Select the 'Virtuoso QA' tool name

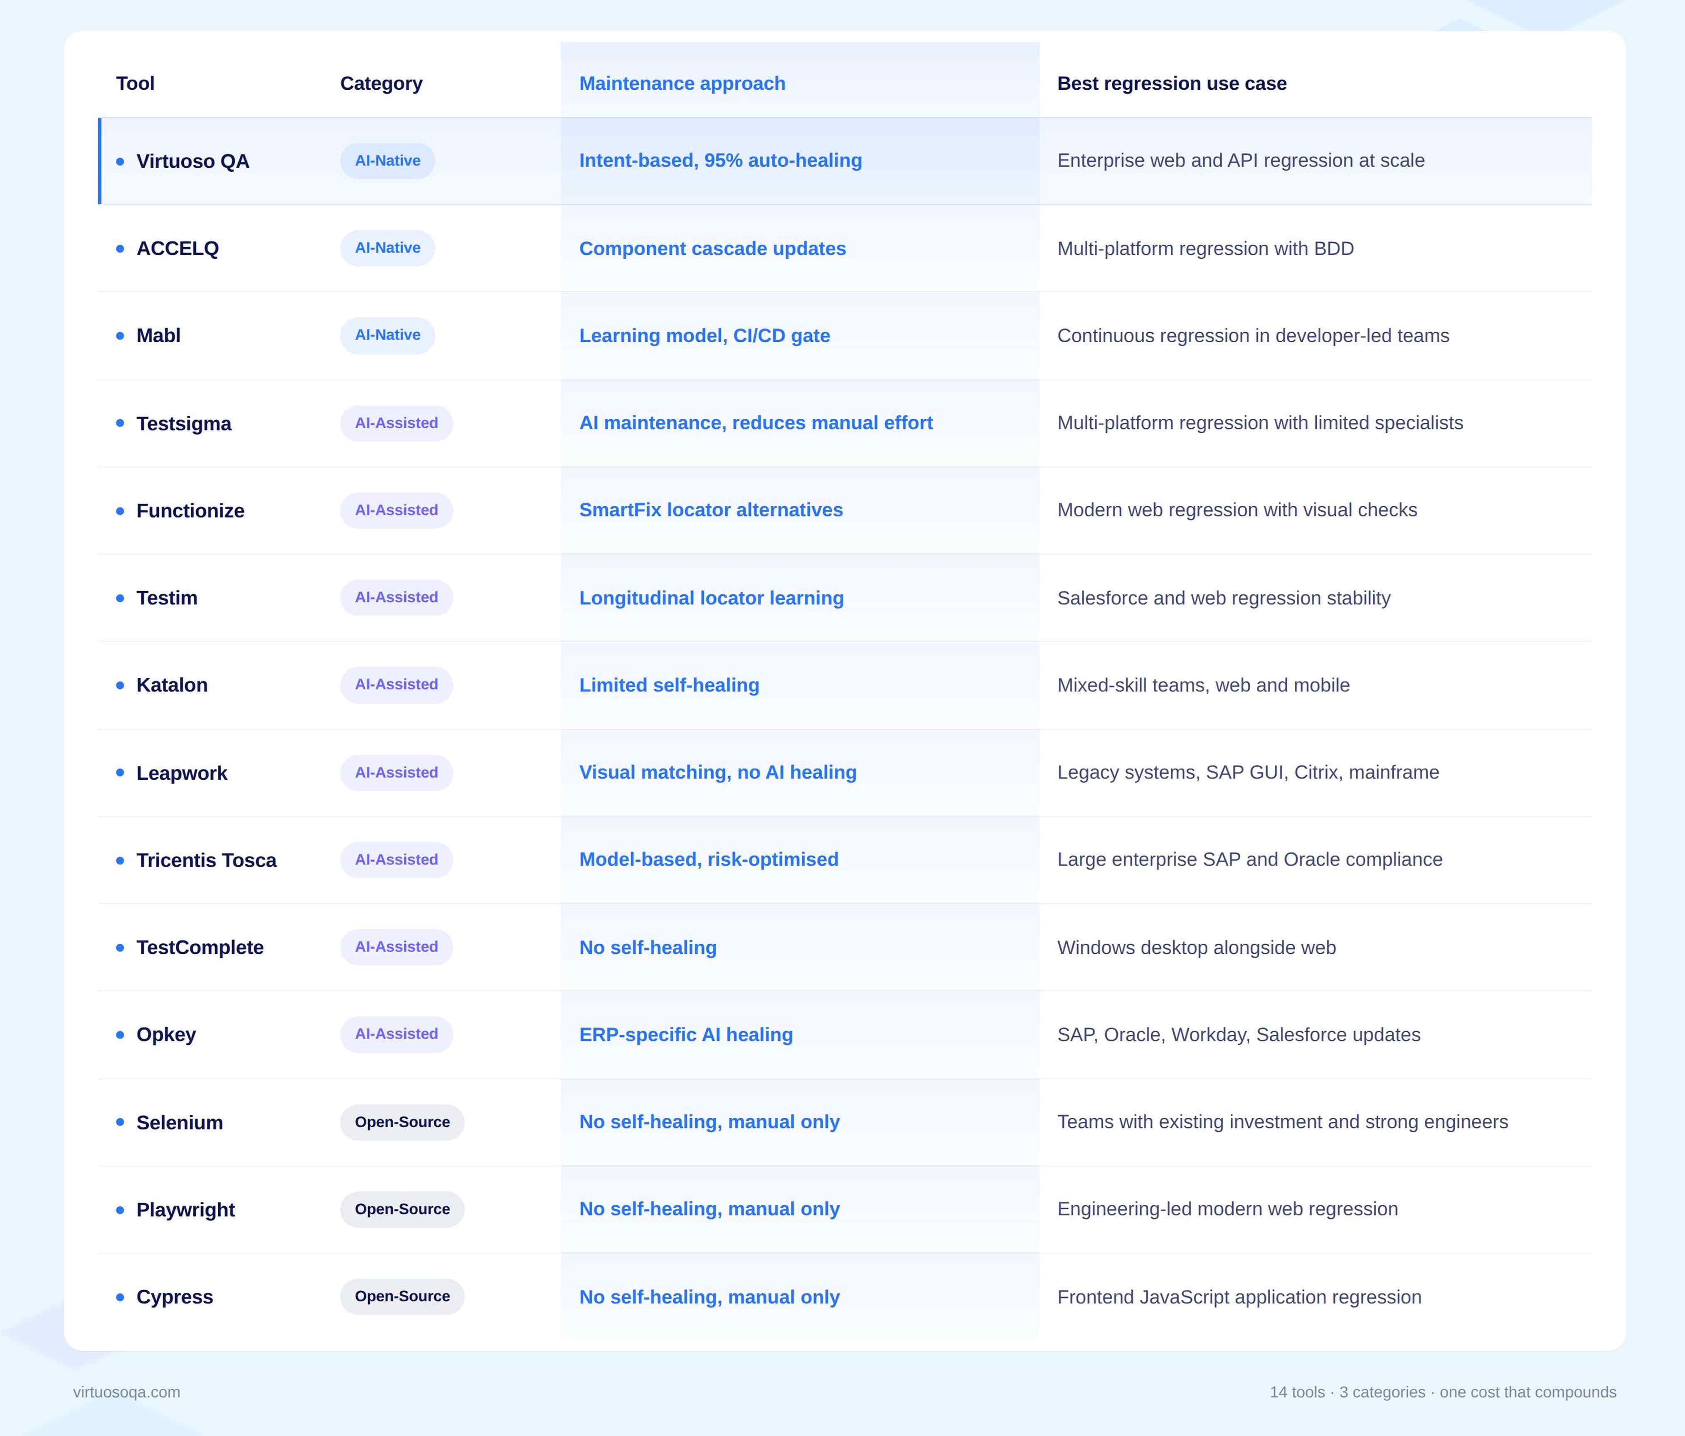[193, 161]
